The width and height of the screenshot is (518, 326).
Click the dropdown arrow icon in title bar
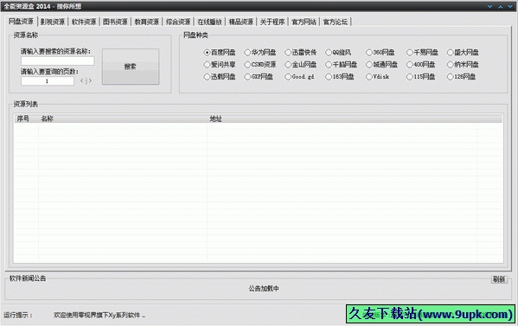[x=490, y=7]
